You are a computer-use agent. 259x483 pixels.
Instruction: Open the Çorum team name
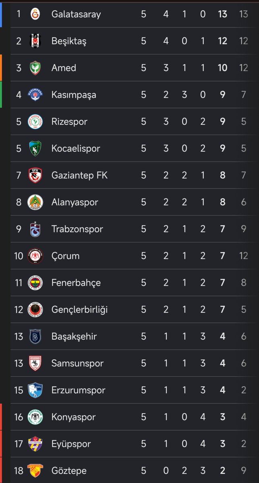tap(65, 256)
